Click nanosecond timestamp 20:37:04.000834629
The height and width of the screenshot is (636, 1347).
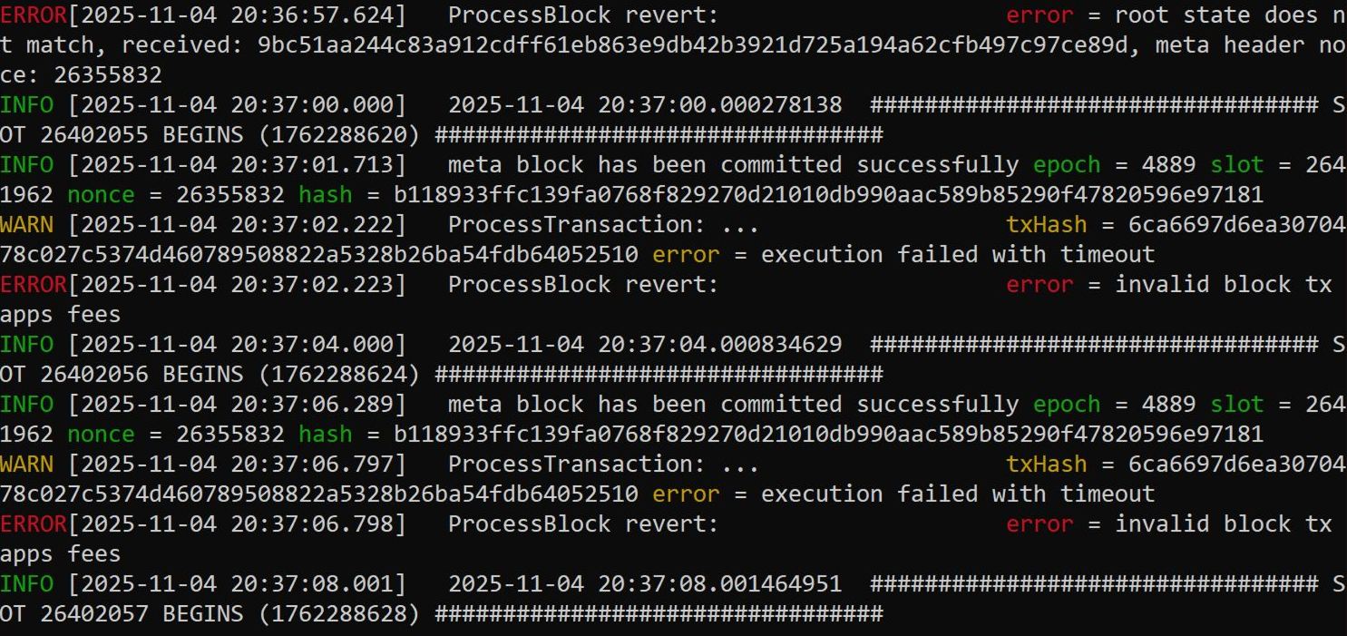pyautogui.click(x=645, y=345)
